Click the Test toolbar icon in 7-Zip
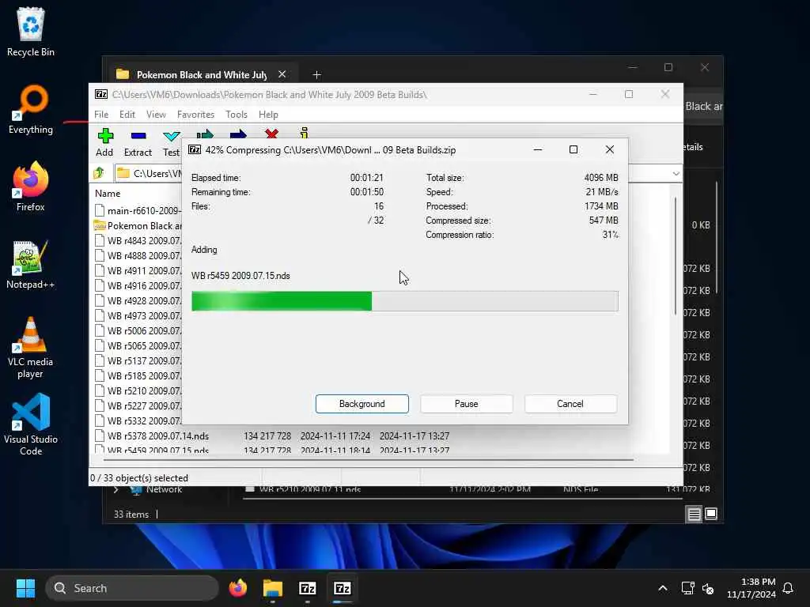The image size is (810, 607). click(171, 142)
